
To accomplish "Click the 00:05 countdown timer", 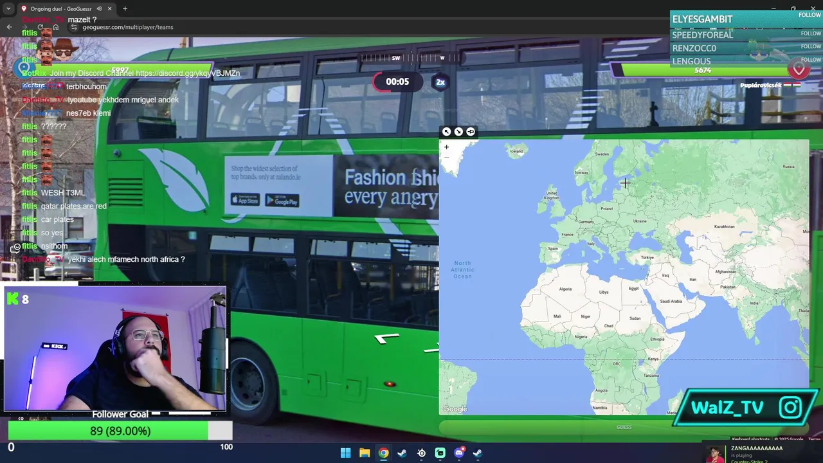I will pos(397,82).
